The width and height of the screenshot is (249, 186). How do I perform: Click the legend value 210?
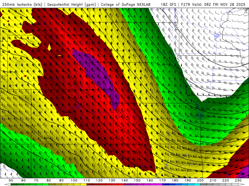213,180
